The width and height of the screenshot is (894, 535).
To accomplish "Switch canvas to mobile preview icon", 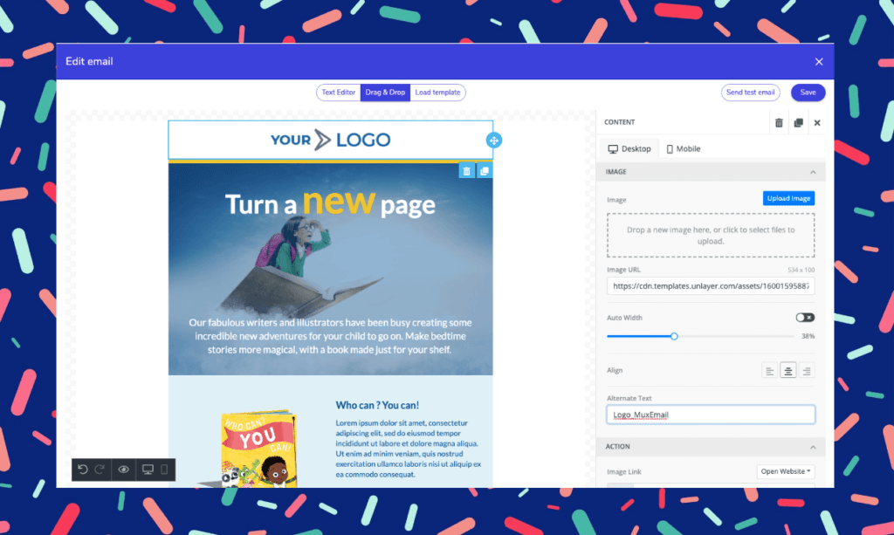I will pos(164,470).
